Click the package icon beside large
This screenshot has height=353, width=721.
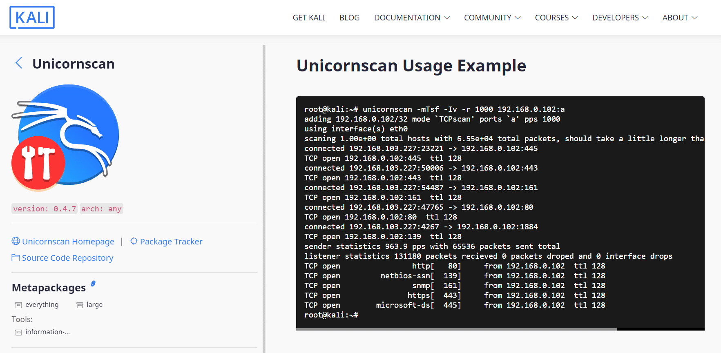[x=80, y=305]
